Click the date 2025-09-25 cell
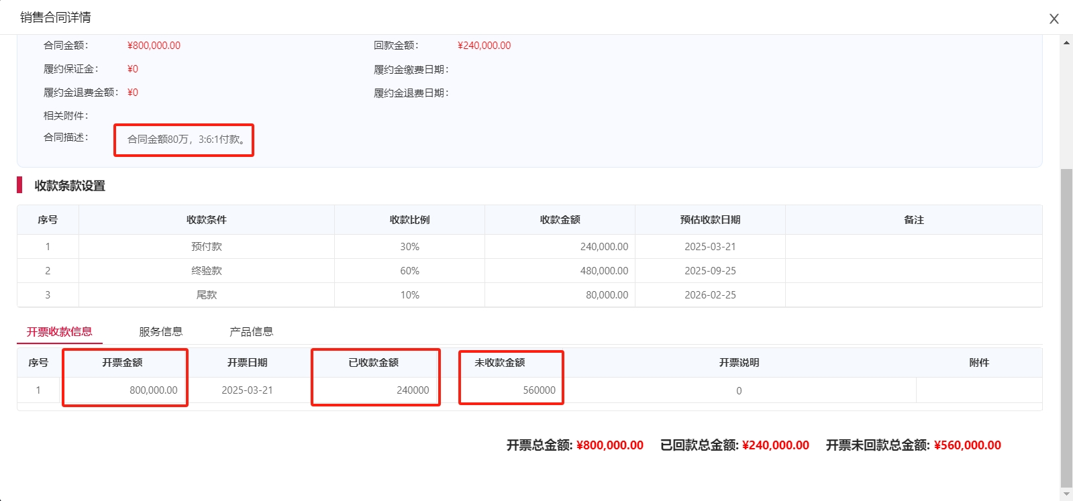The height and width of the screenshot is (501, 1073). coord(710,271)
